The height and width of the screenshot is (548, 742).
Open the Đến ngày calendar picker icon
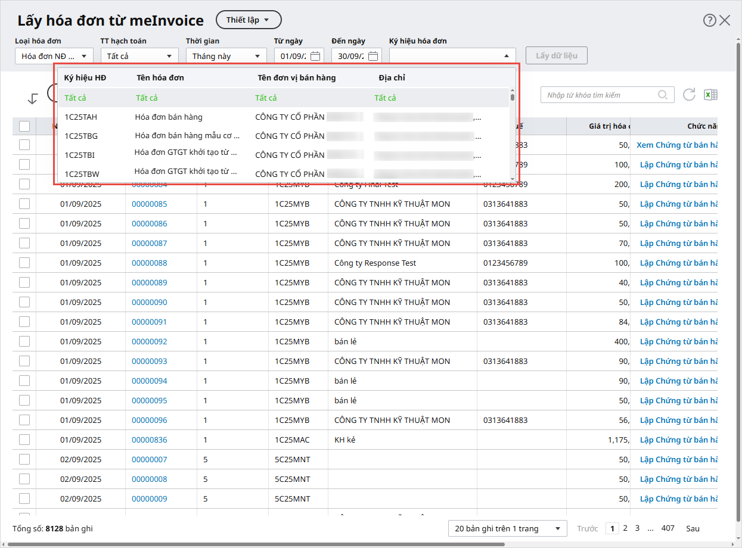click(x=373, y=56)
